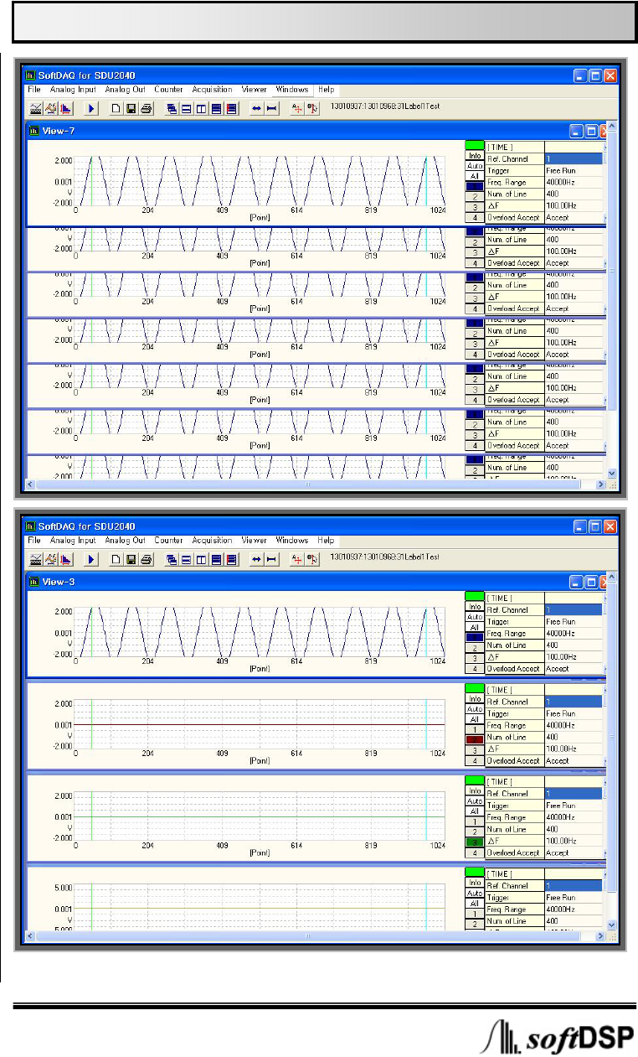Click 100.00Hz ΔF value beside red trace graph in View-3
Viewport: 638px width, 1057px height.
point(574,749)
